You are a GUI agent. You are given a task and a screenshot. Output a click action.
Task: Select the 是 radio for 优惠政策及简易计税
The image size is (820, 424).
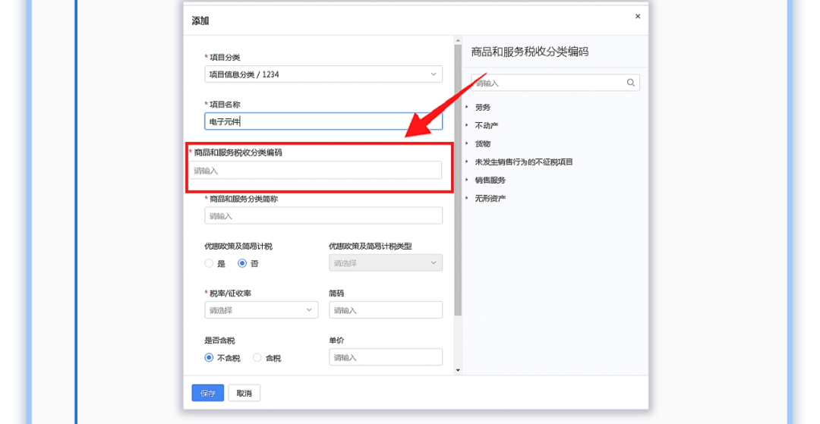pyautogui.click(x=209, y=263)
